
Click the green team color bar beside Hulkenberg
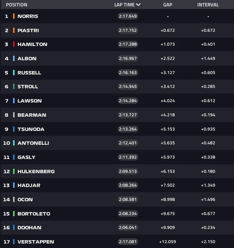pos(14,171)
